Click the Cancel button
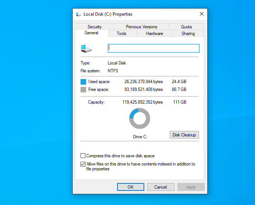 coord(161,187)
